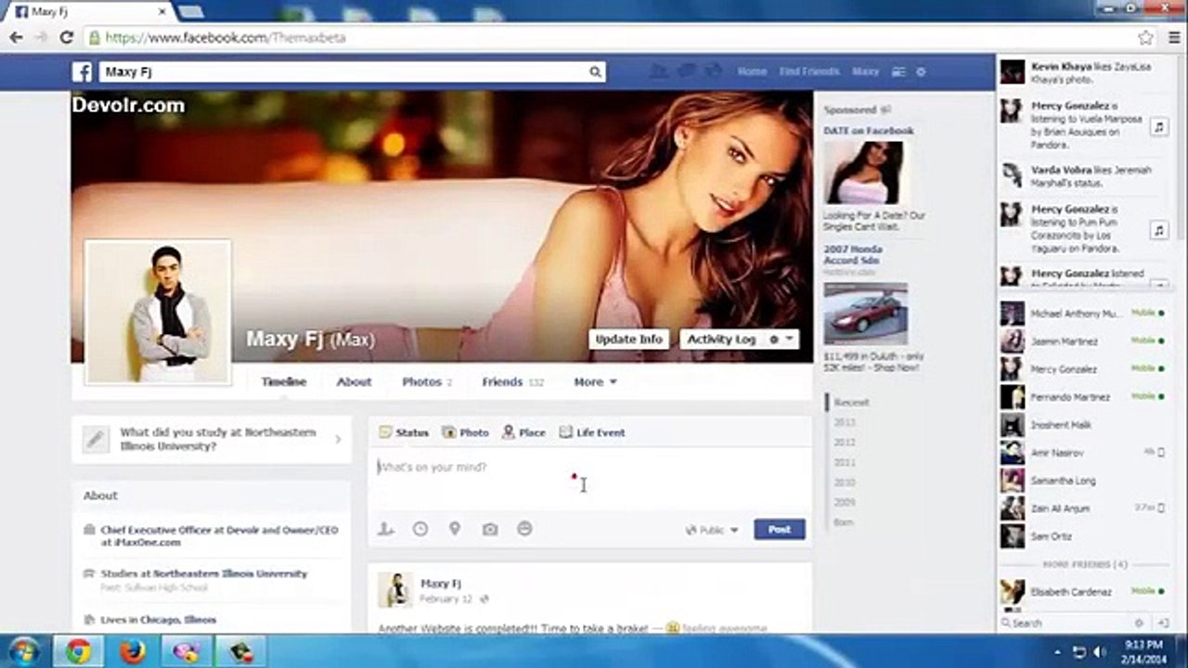Open chat with Jasmin Martinez

click(x=1082, y=341)
